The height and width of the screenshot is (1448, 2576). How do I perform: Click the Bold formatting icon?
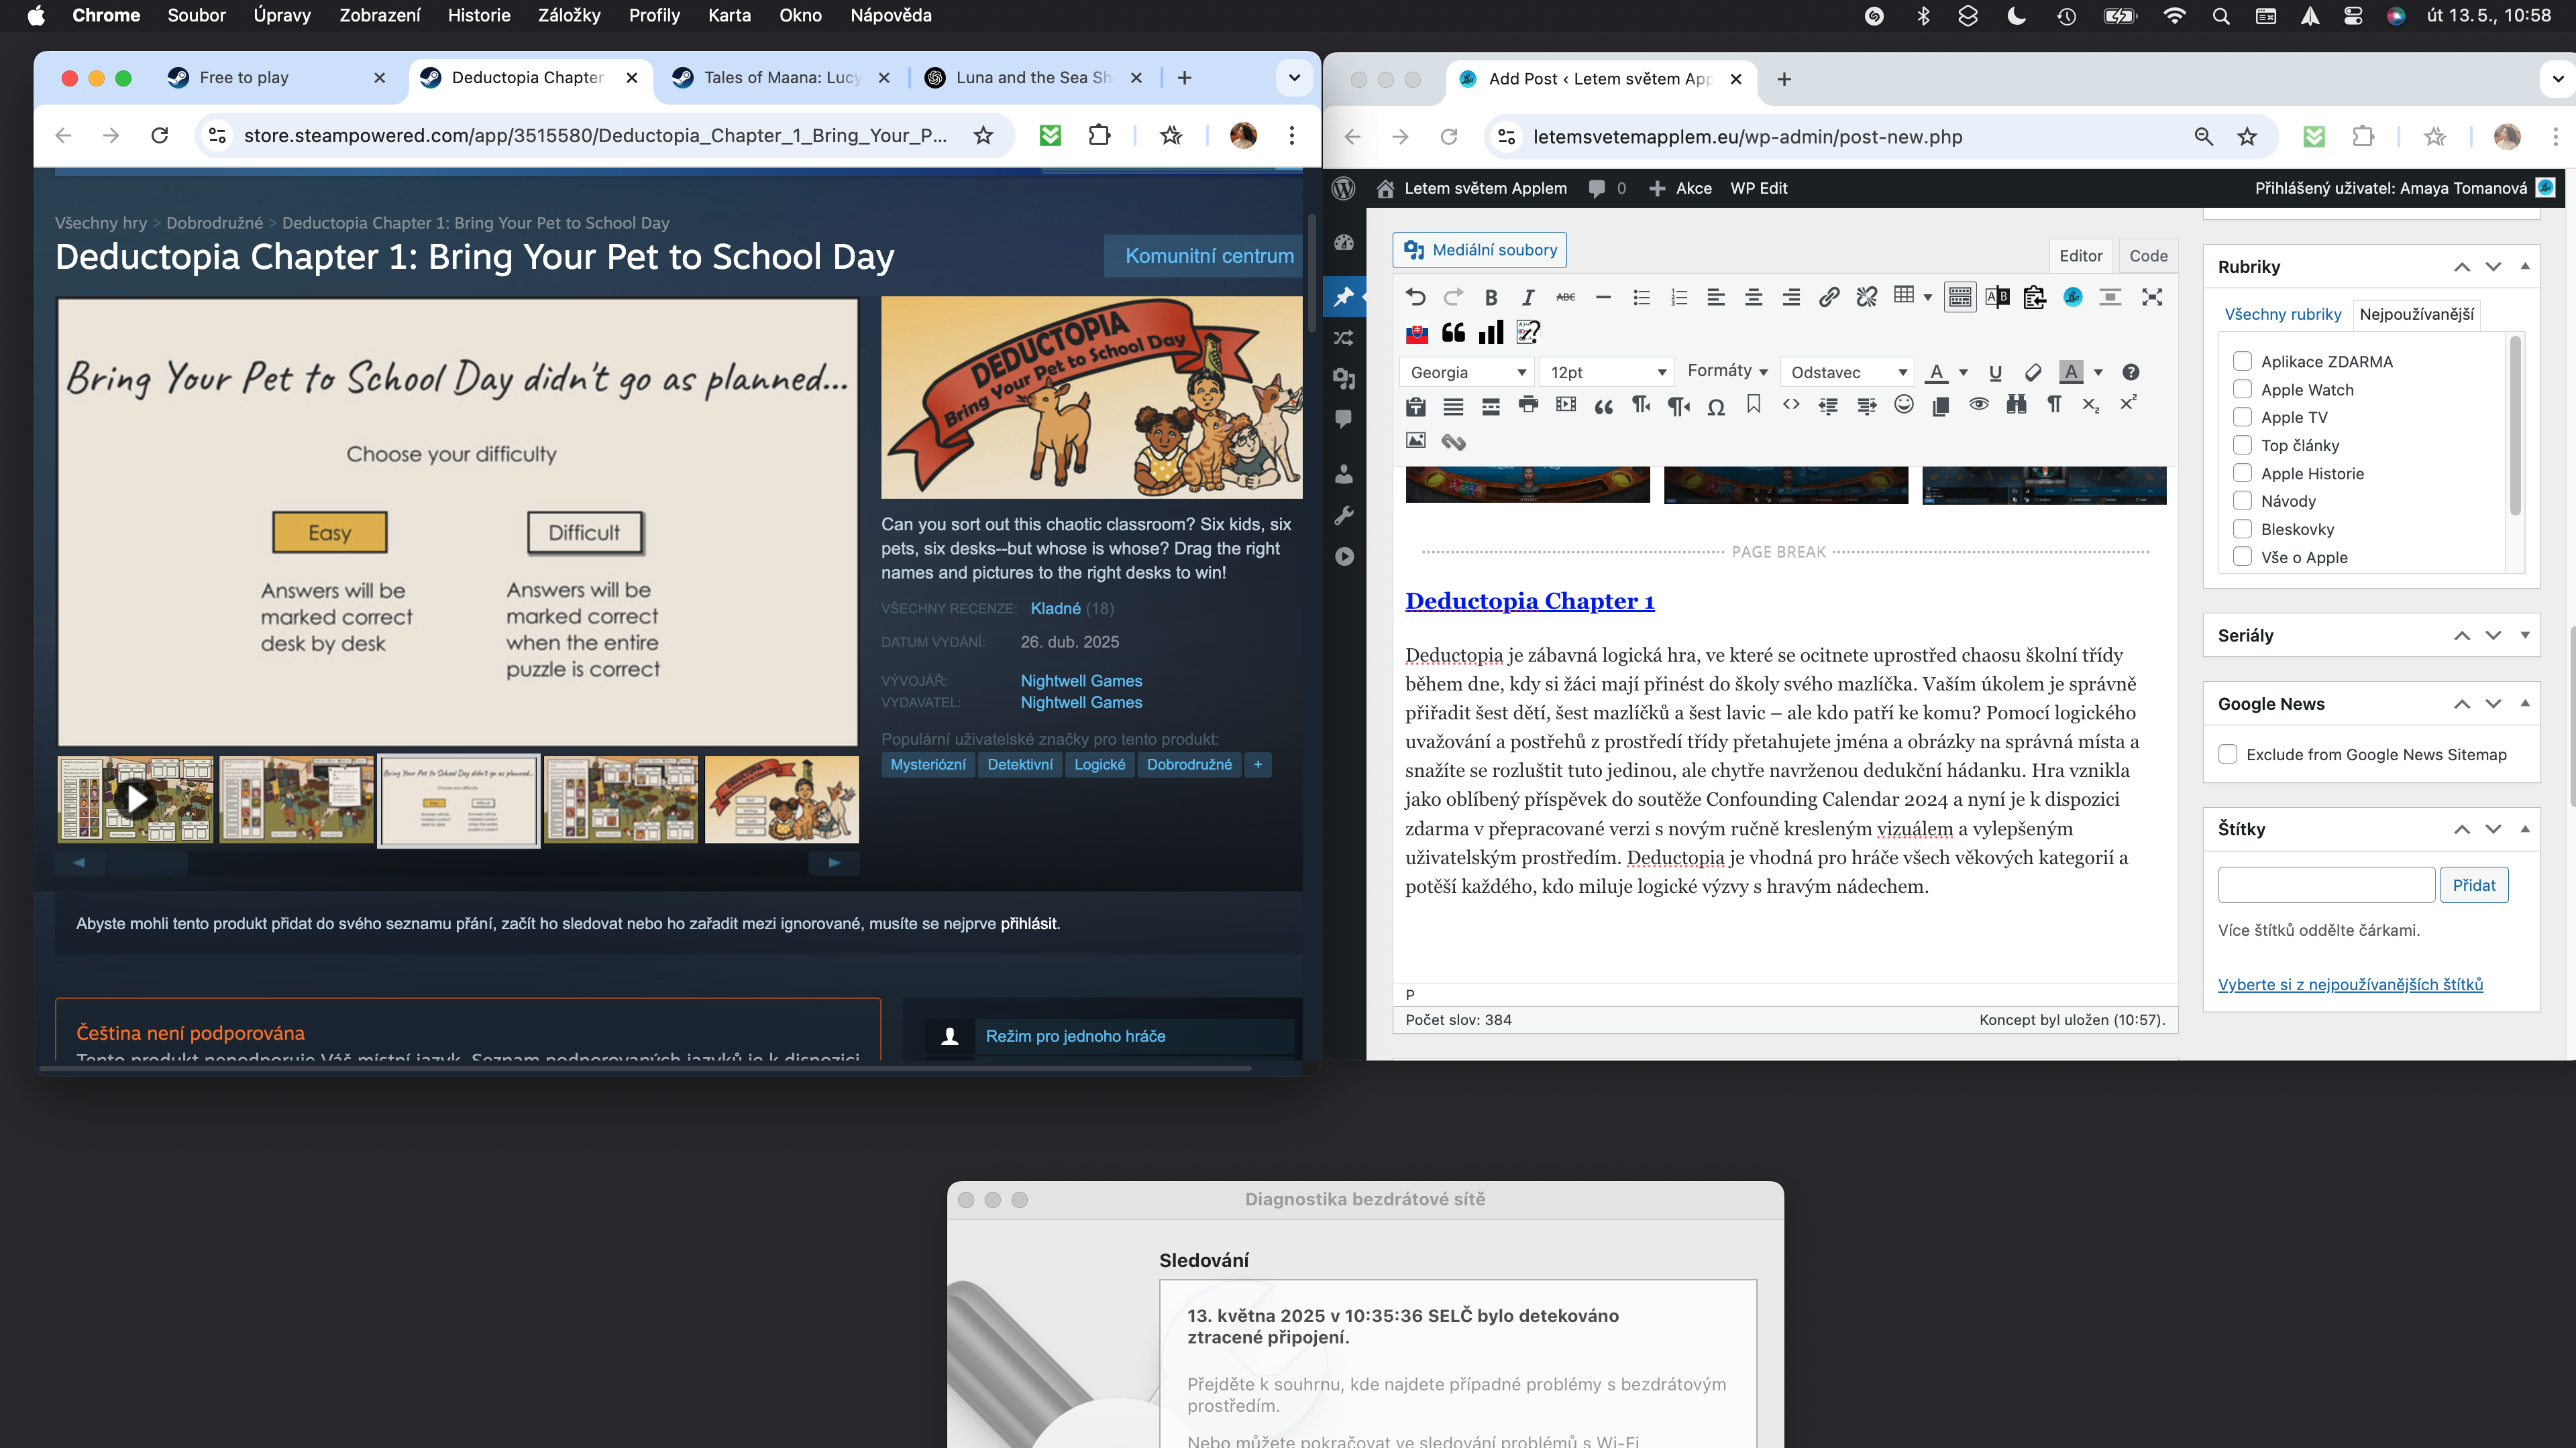point(1491,298)
